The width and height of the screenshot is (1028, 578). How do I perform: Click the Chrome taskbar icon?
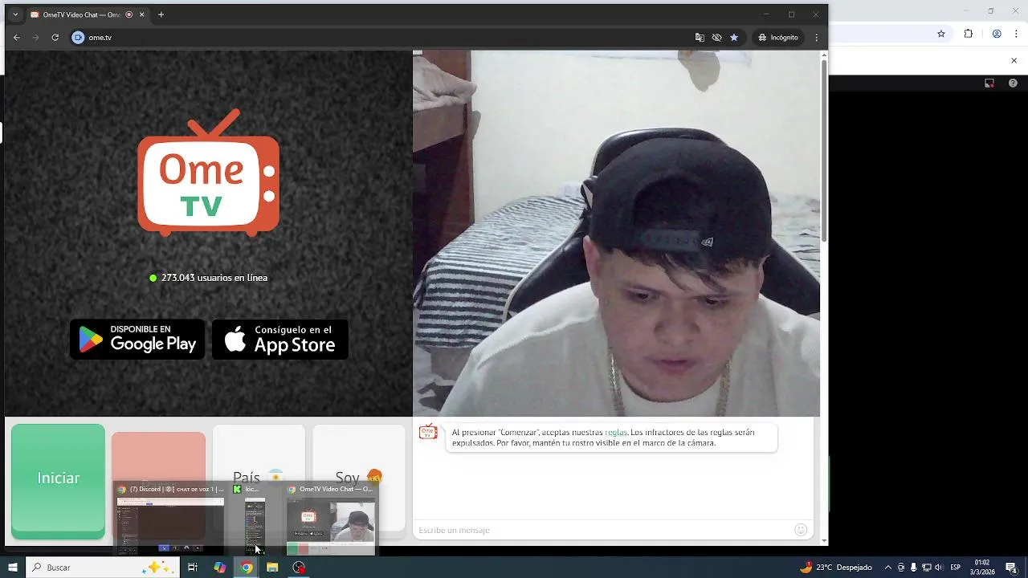247,568
